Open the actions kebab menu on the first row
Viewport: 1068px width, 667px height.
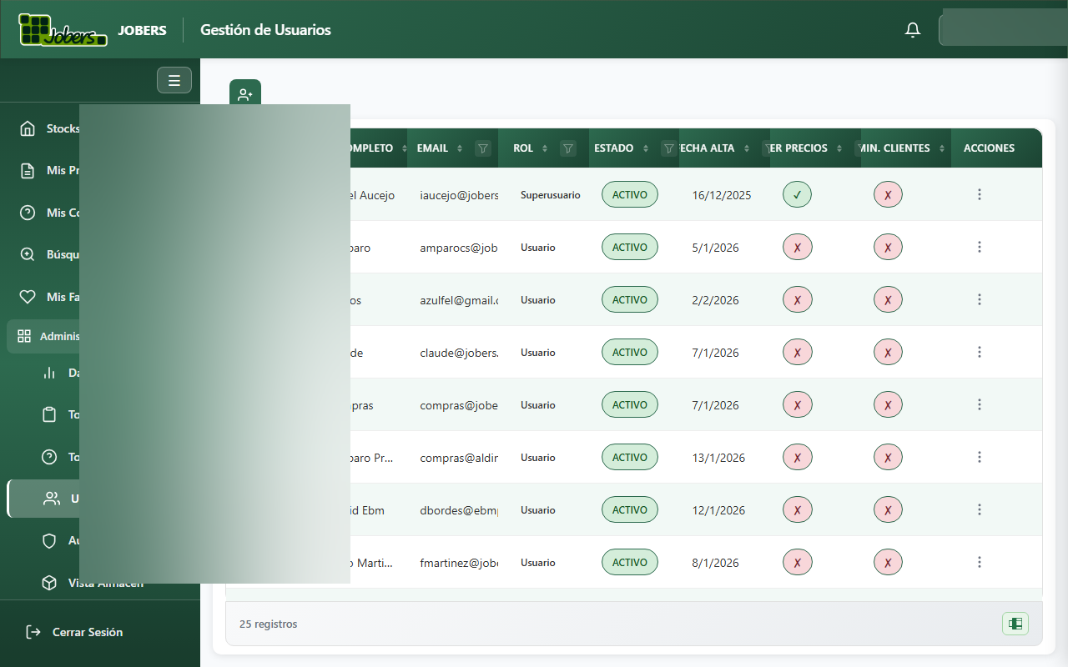pos(979,193)
